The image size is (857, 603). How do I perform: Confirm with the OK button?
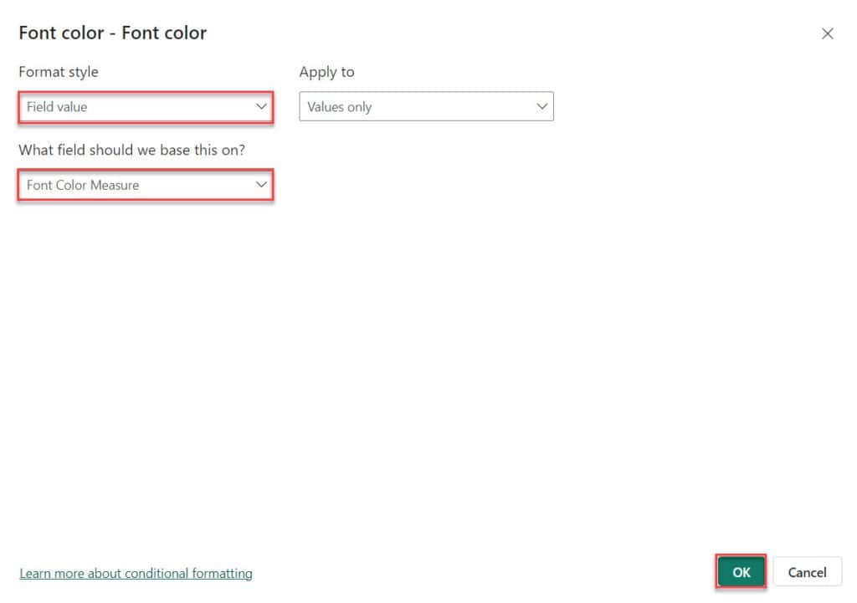[741, 572]
